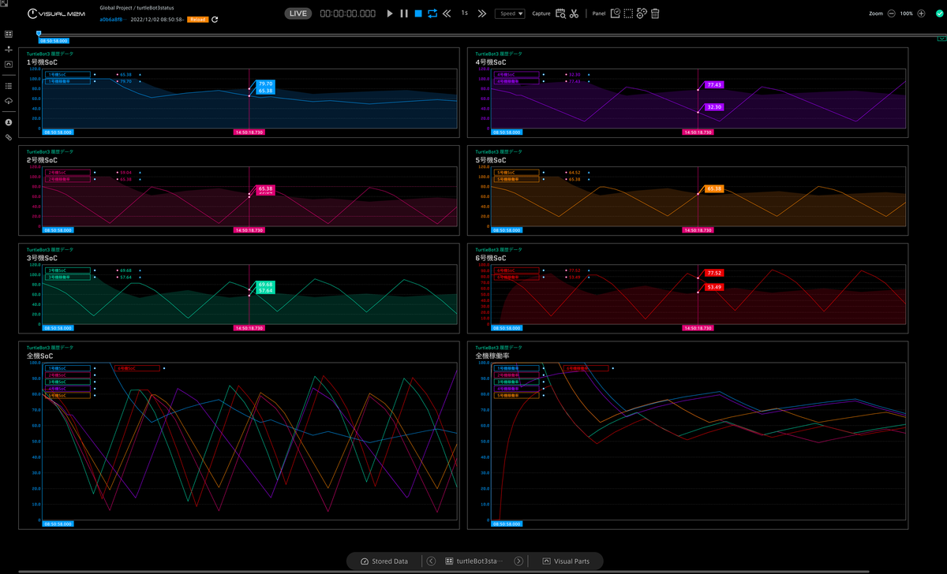Click the green check status icon
This screenshot has height=574, width=947.
coord(938,13)
